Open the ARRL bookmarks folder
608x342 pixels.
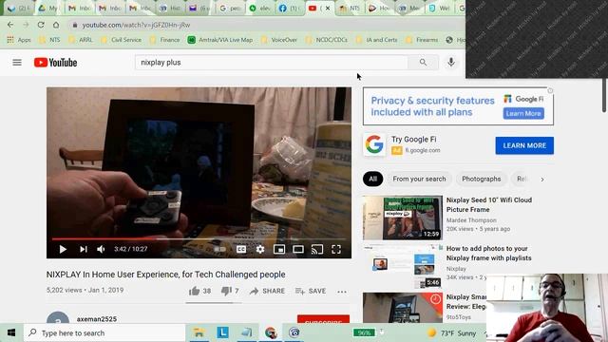pyautogui.click(x=81, y=40)
